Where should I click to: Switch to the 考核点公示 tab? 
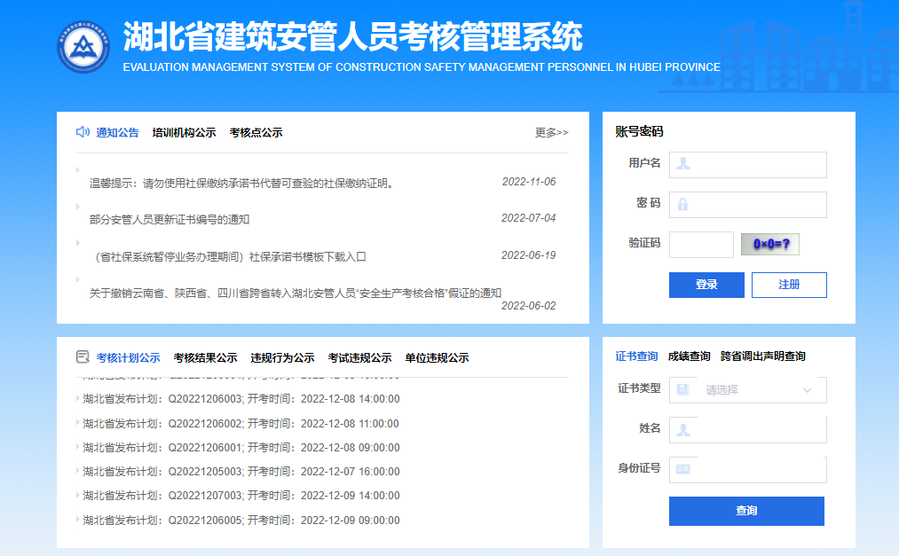click(x=256, y=133)
